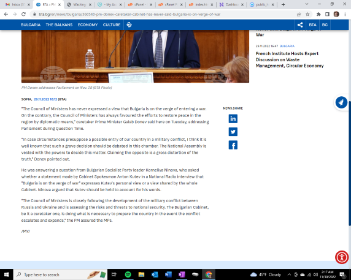
Task: Share article on Facebook
Action: pyautogui.click(x=233, y=145)
